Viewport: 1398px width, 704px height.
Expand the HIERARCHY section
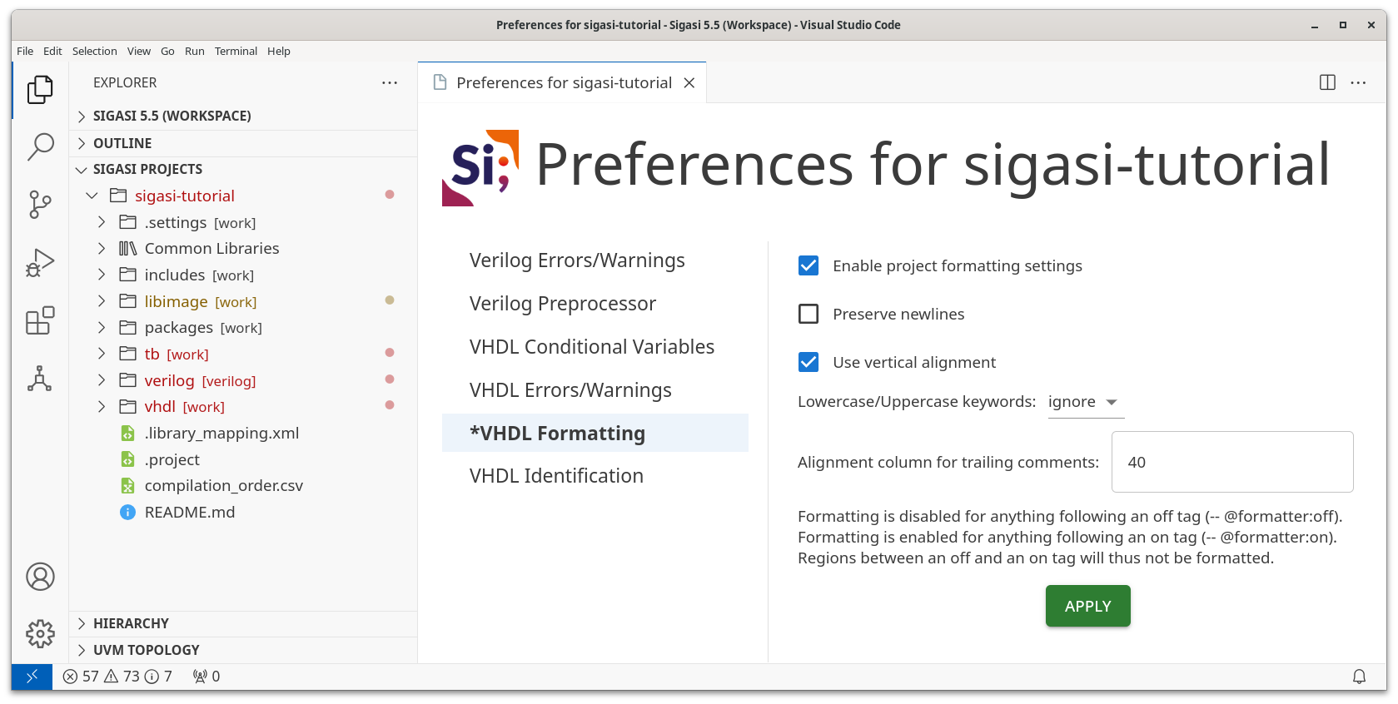point(82,623)
